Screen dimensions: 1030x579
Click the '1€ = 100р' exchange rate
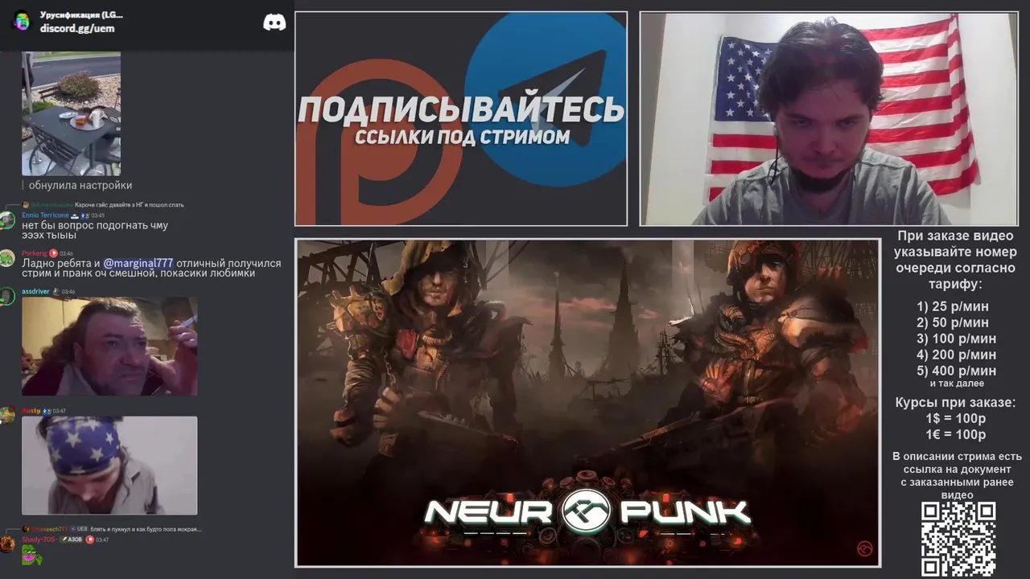(x=955, y=435)
